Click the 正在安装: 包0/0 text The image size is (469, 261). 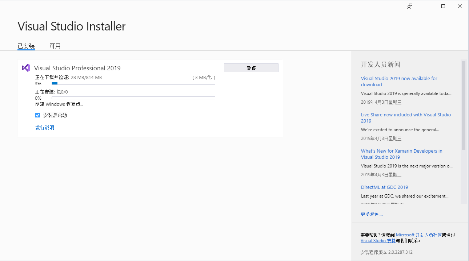point(52,92)
